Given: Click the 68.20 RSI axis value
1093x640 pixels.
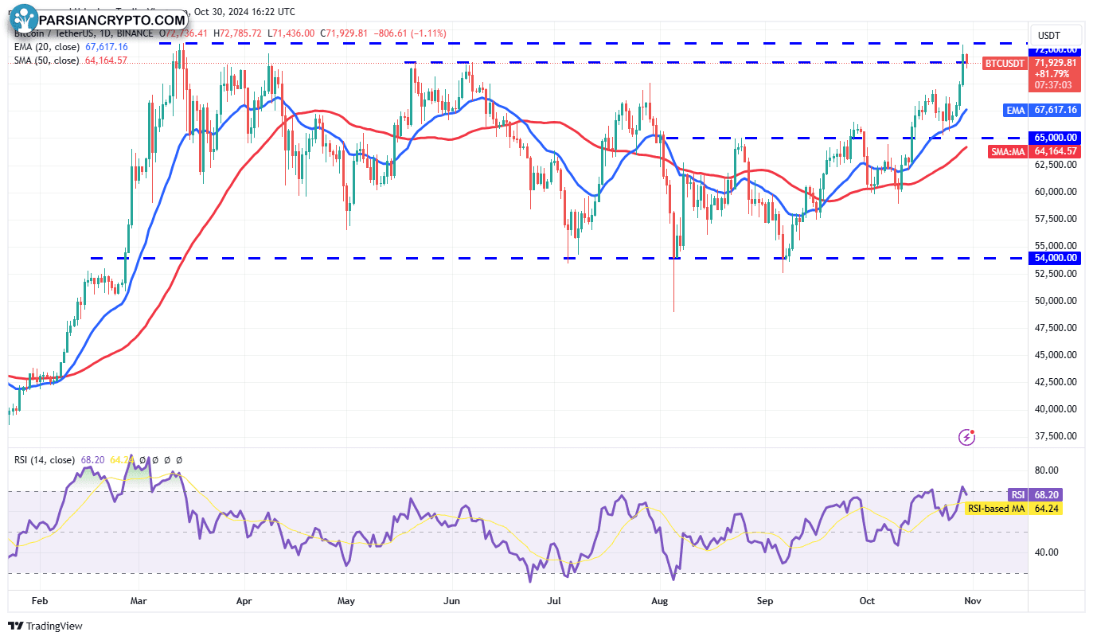Looking at the screenshot, I should pos(1047,494).
